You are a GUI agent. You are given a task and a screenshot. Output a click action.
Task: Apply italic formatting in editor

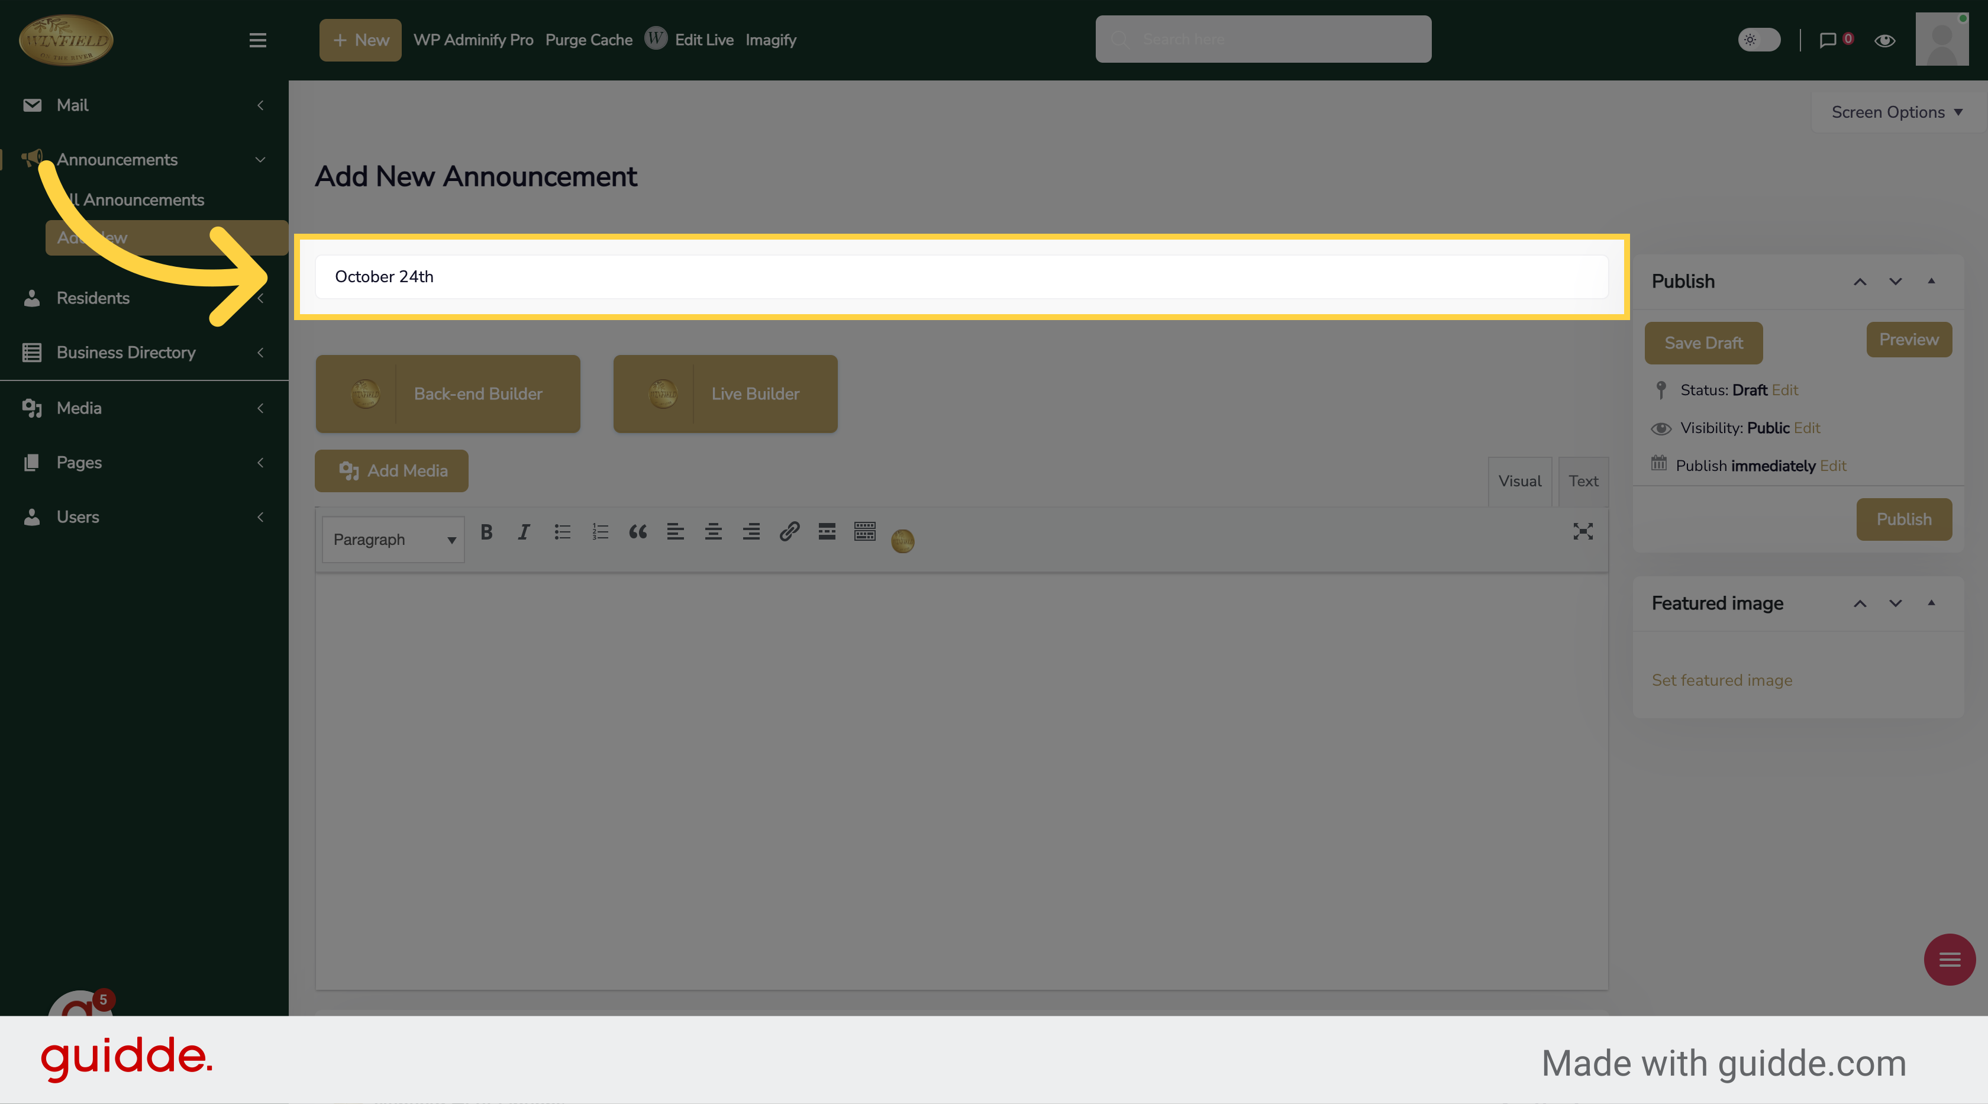tap(523, 531)
